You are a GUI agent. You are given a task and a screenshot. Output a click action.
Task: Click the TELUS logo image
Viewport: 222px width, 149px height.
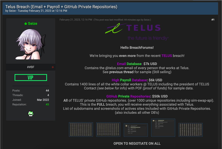(x=137, y=32)
